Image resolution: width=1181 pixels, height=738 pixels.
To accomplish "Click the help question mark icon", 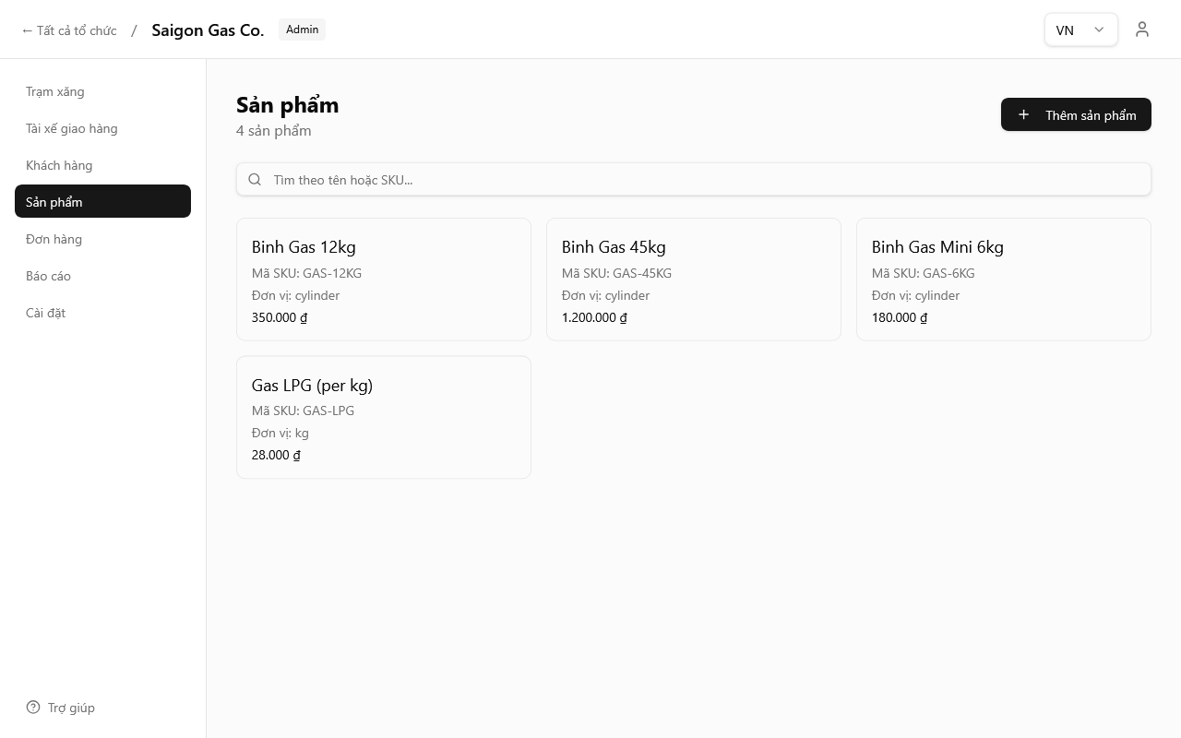I will (33, 708).
